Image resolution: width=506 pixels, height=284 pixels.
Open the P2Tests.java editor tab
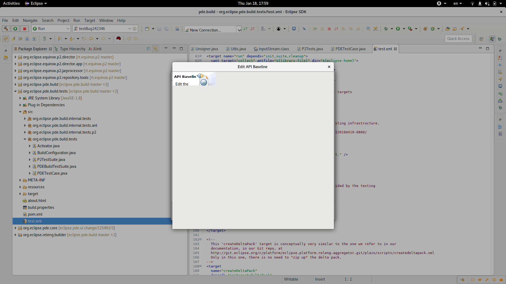pos(310,49)
